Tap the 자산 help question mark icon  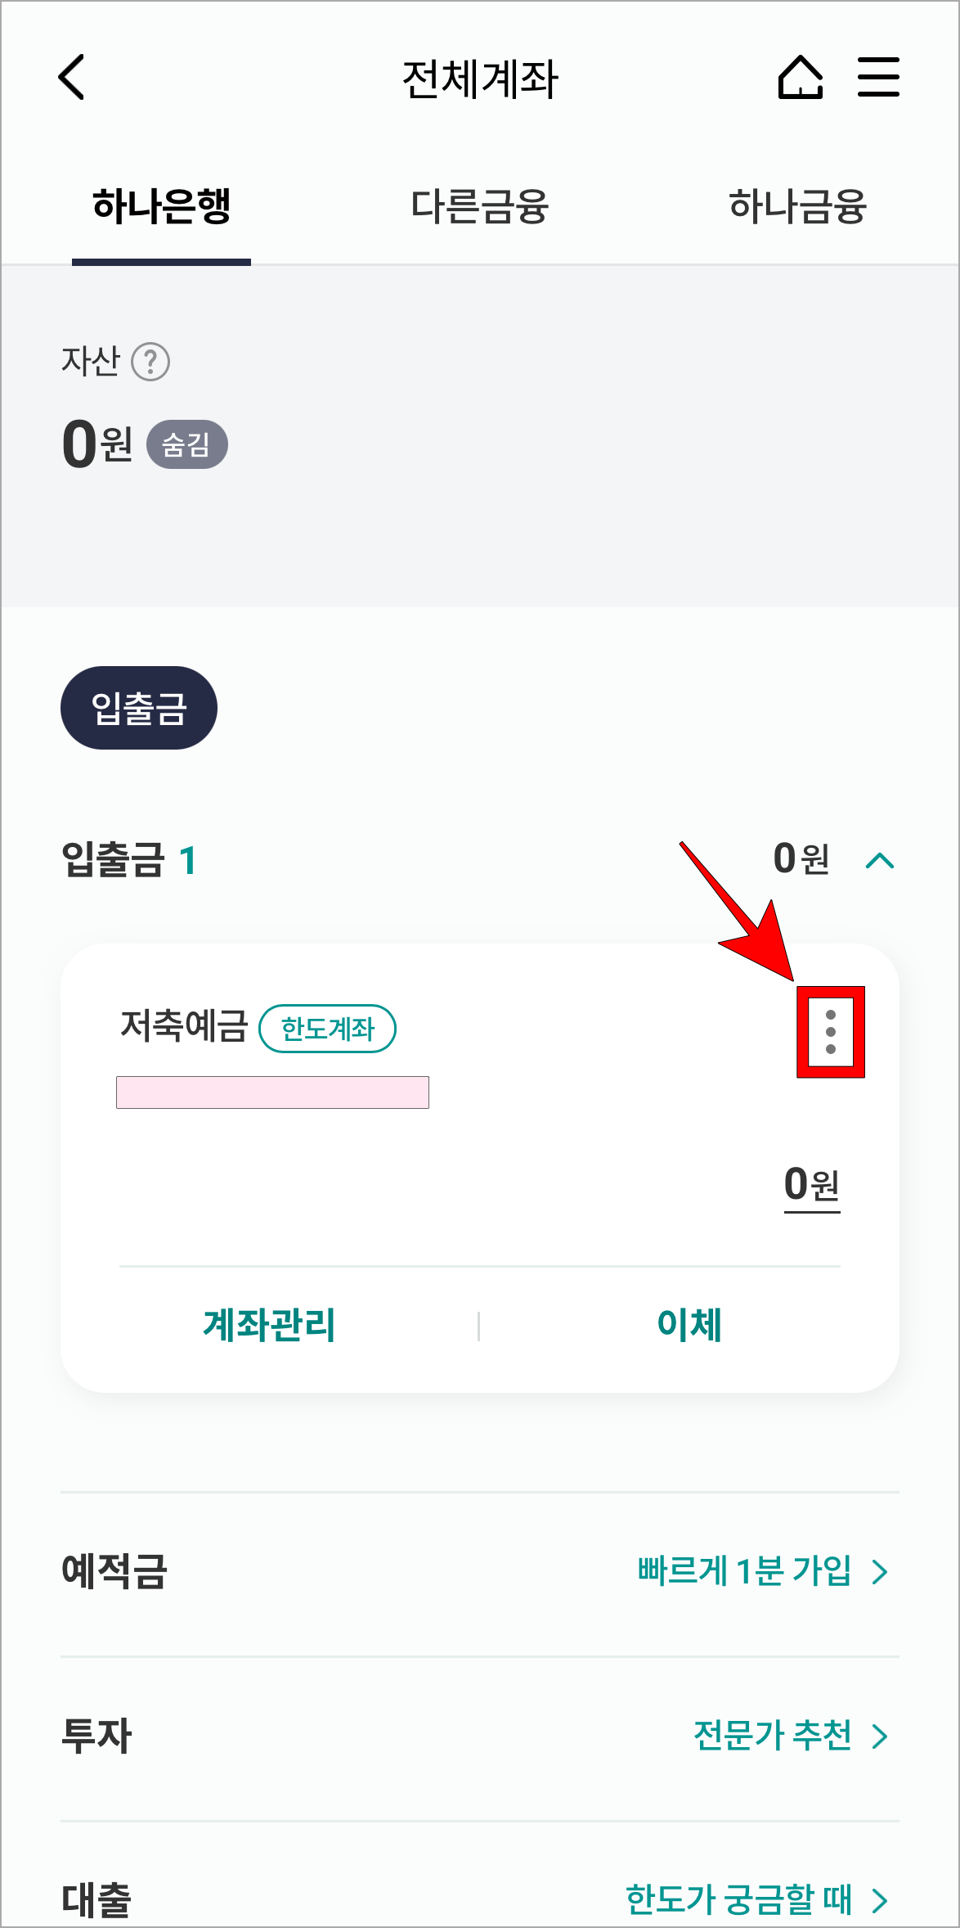pyautogui.click(x=153, y=363)
